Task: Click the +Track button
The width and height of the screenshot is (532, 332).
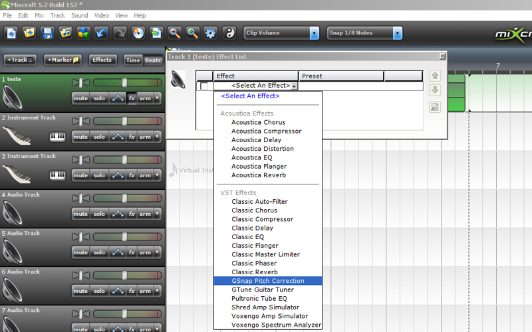Action: coord(20,60)
